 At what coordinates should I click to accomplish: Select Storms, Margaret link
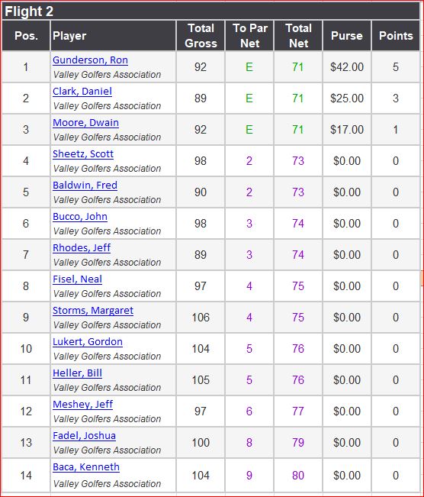pyautogui.click(x=93, y=310)
